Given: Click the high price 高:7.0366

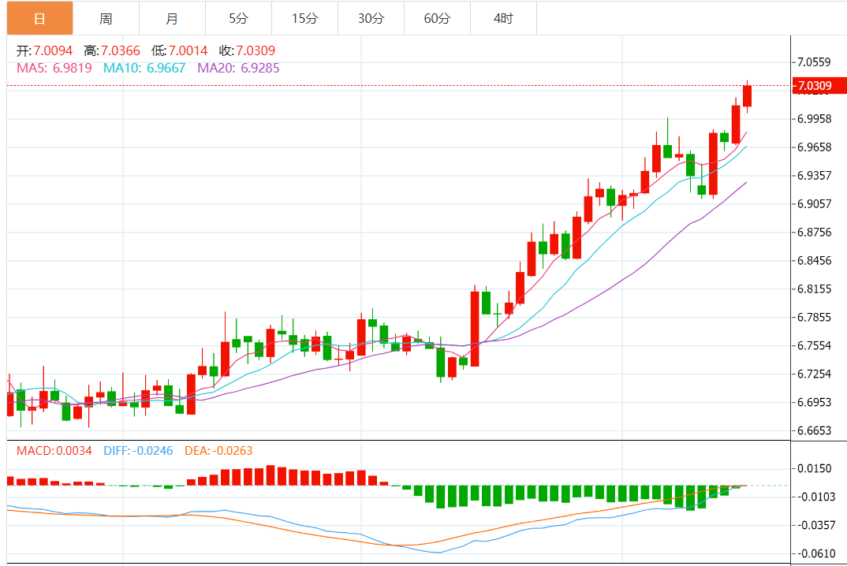Looking at the screenshot, I should click(112, 50).
